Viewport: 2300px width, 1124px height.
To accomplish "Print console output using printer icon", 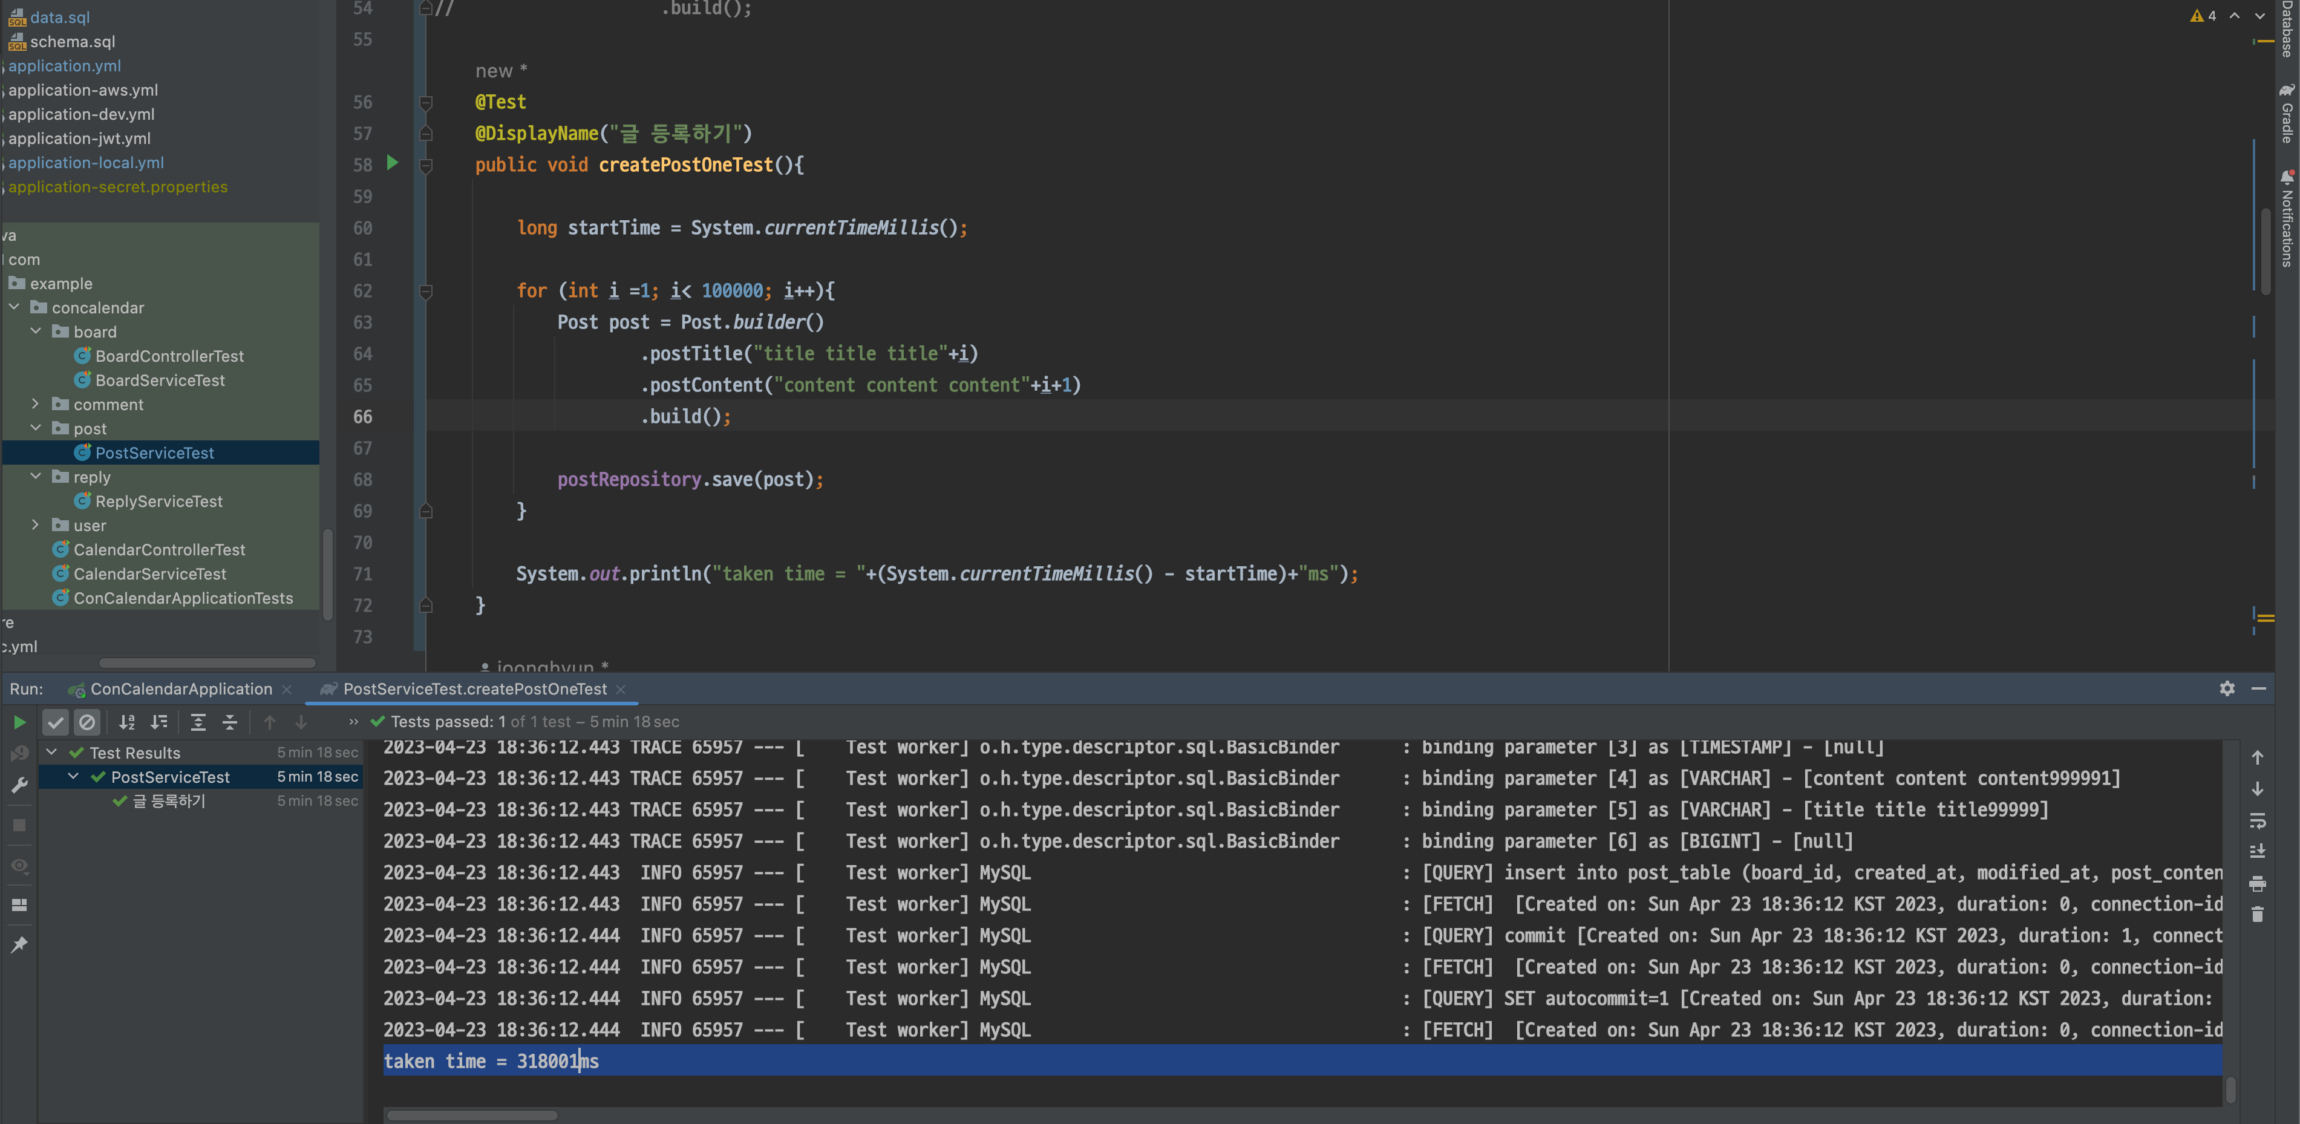I will click(2257, 883).
